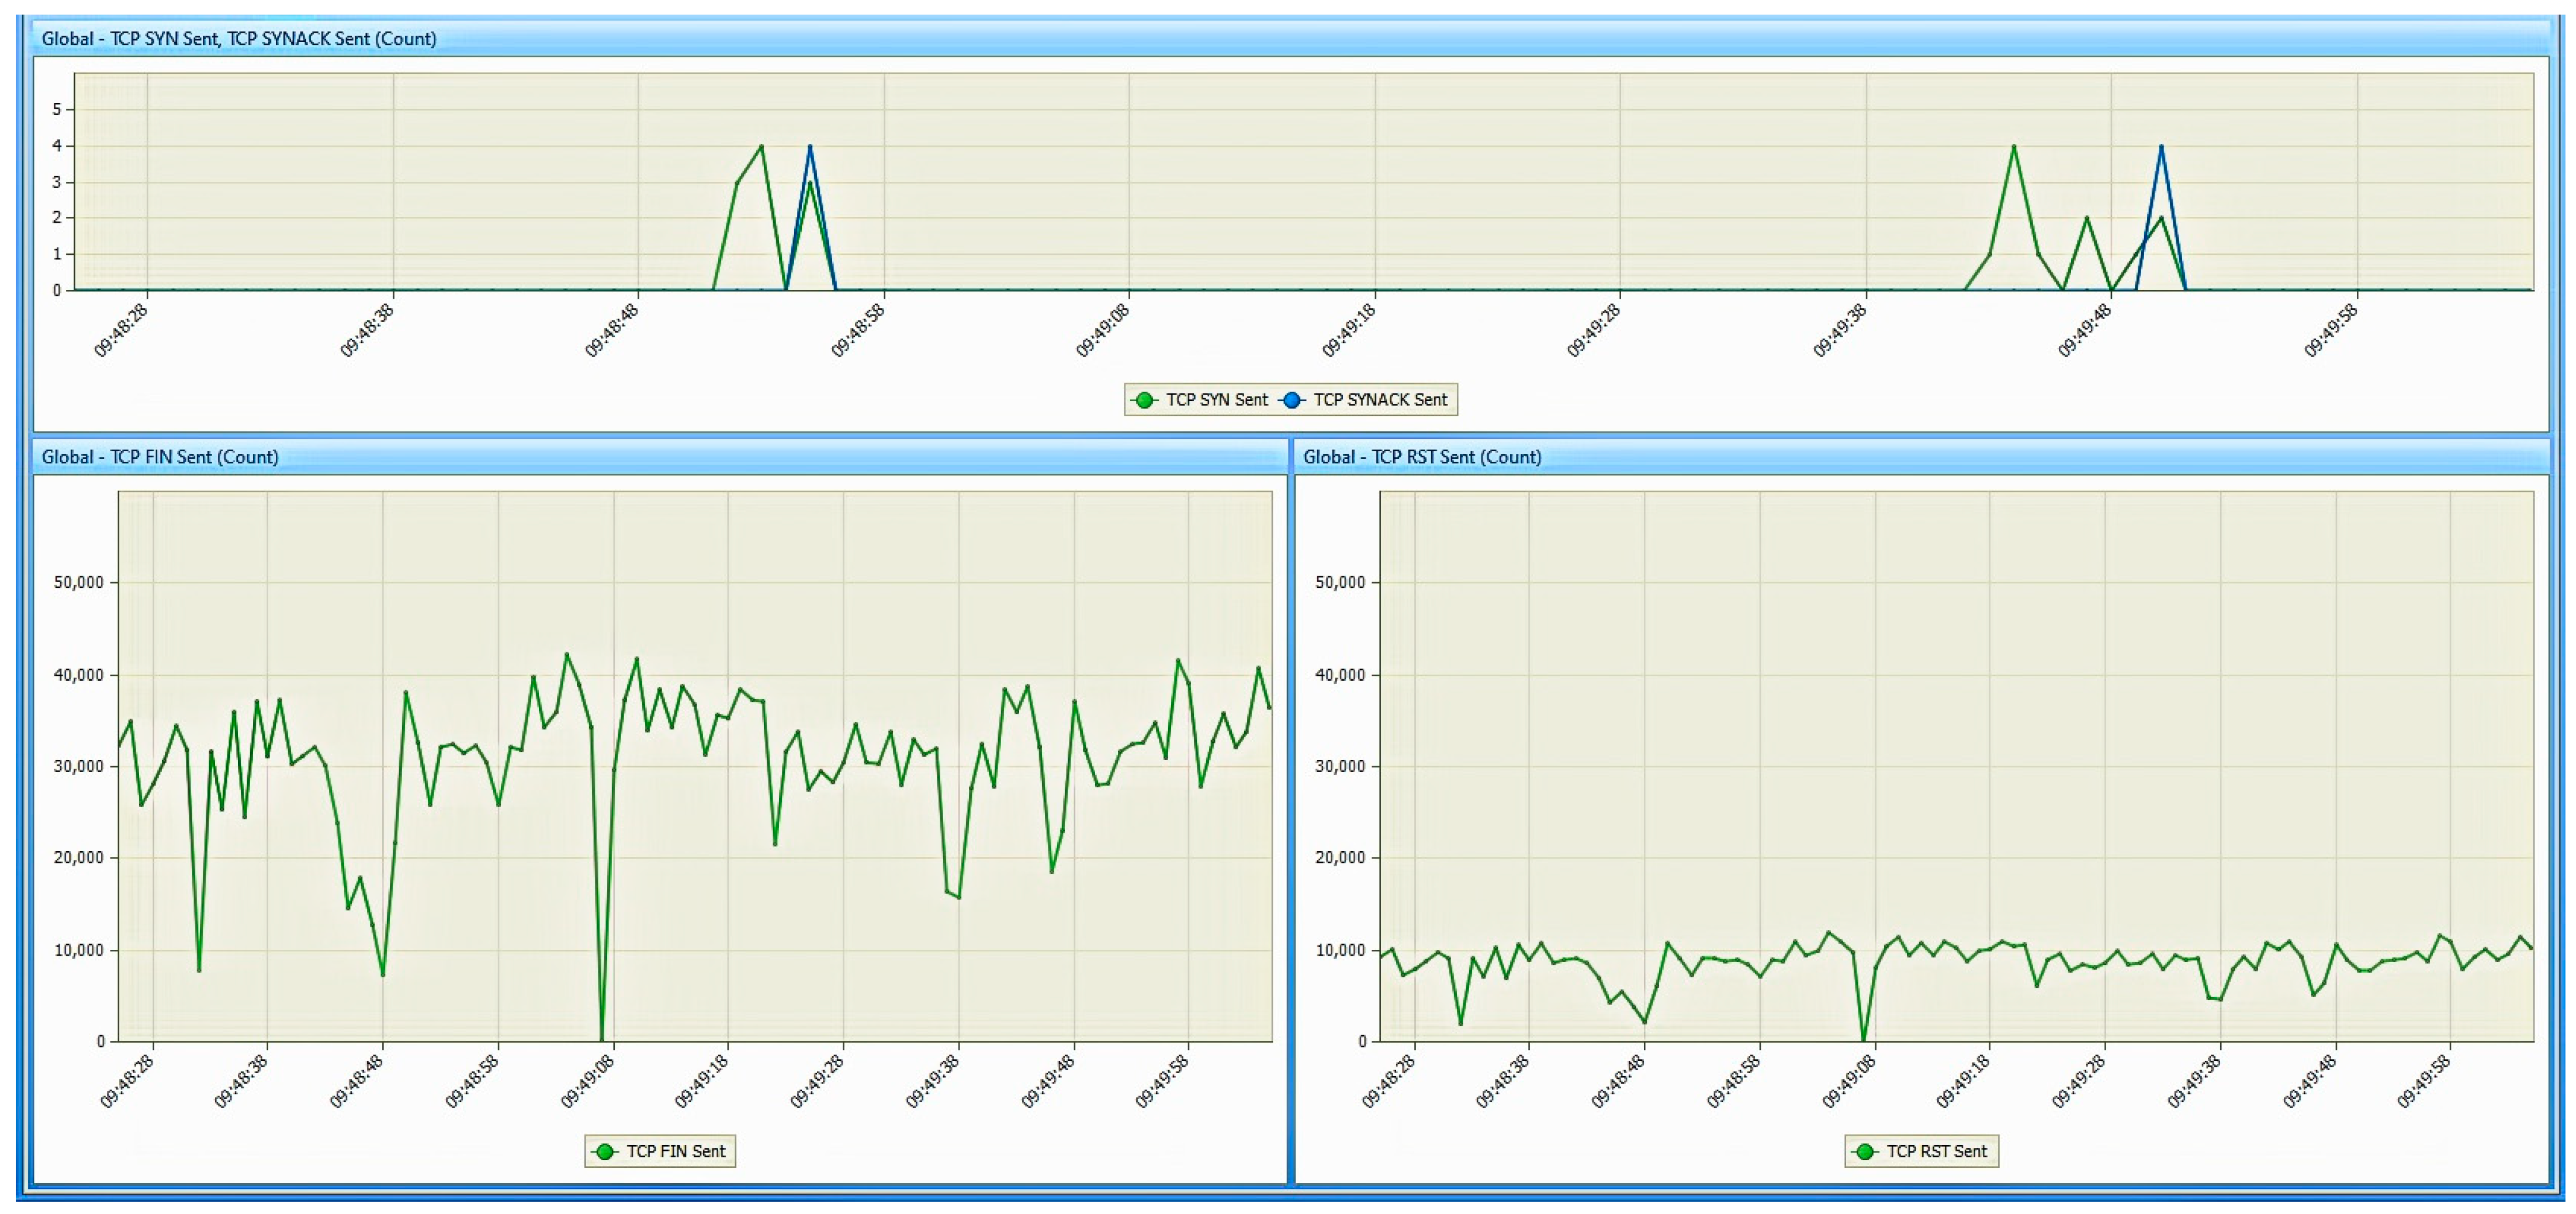Click the 10,000 y-axis label in the RST chart
This screenshot has width=2576, height=1214.
click(x=1340, y=950)
